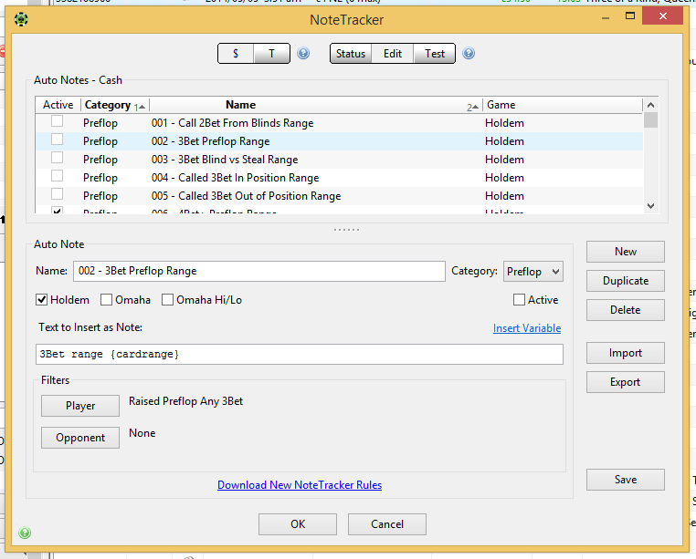Check the Omaha Hi/Lo checkbox
This screenshot has height=559, width=696.
tap(167, 300)
